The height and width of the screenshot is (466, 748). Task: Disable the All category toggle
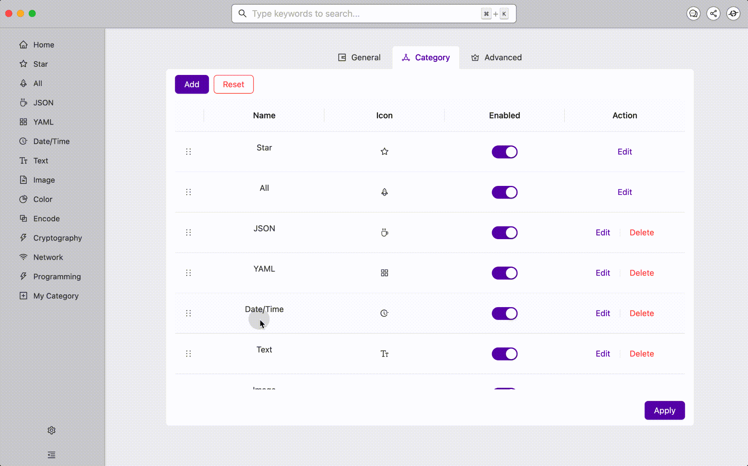(504, 192)
